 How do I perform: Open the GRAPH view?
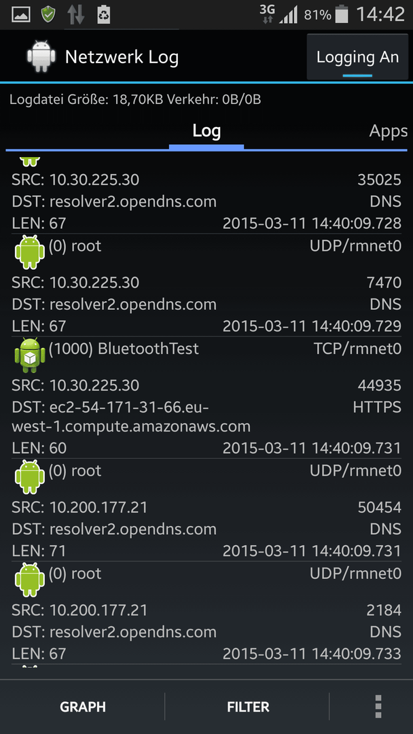click(83, 706)
